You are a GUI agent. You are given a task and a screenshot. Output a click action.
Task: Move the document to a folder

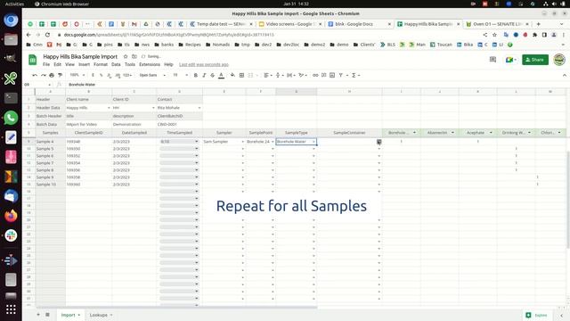[134, 56]
